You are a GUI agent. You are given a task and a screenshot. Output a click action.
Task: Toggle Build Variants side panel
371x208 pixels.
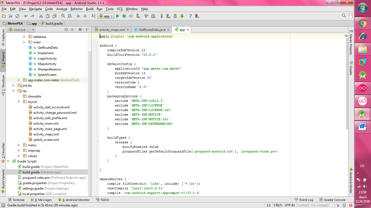(3, 181)
